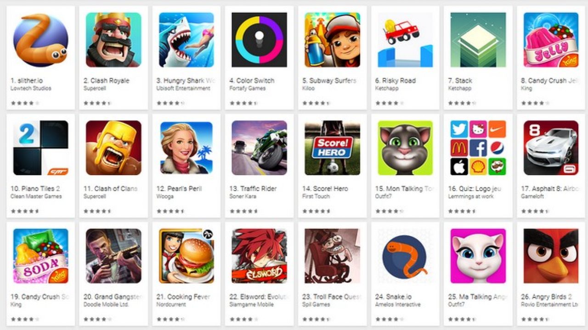Select the Clash Royale game icon

113,40
